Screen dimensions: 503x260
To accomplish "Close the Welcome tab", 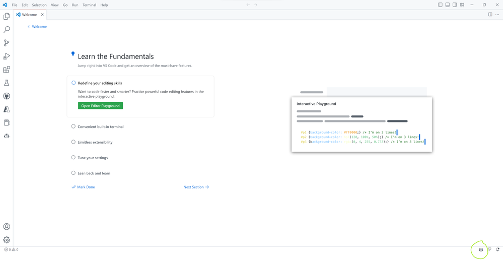I will pyautogui.click(x=42, y=15).
